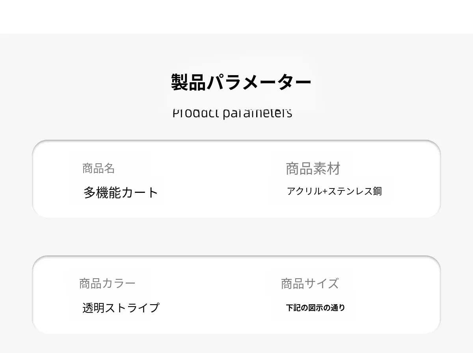Select the 商品カラー label

(107, 283)
